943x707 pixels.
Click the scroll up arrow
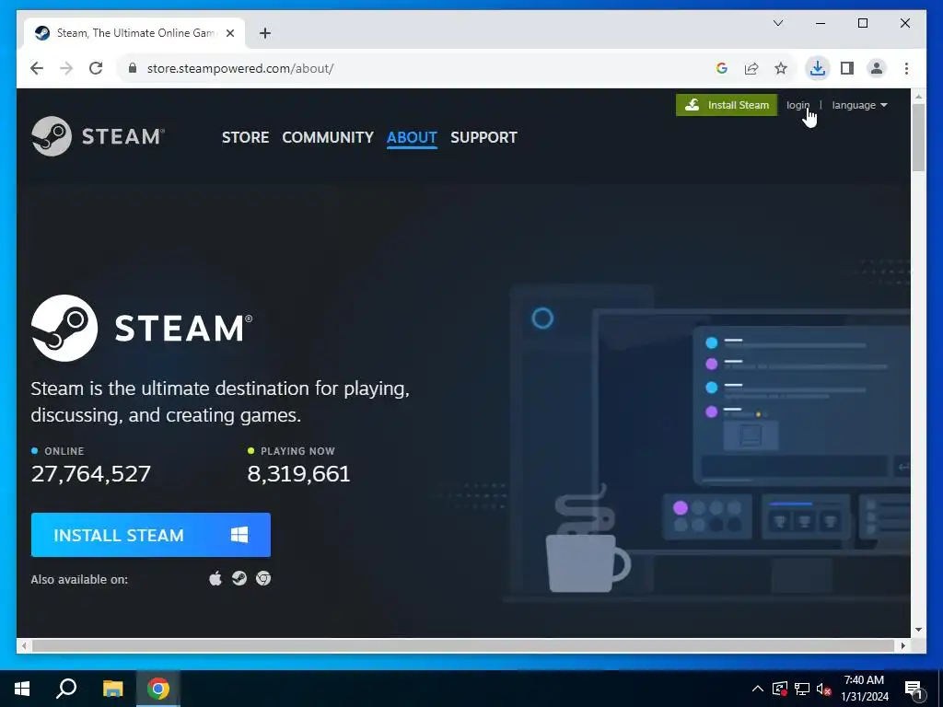918,96
